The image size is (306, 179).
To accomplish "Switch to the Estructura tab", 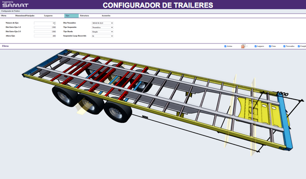I will 84,15.
